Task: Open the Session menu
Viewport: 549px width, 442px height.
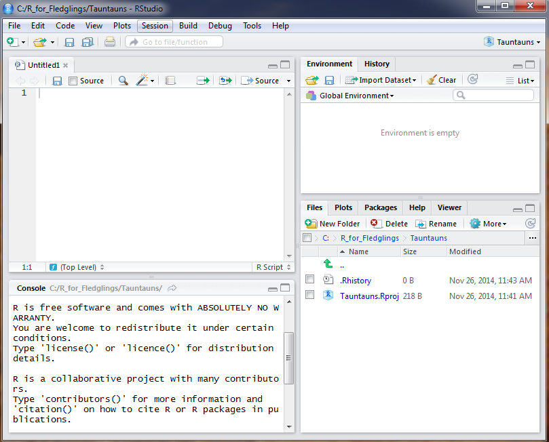Action: [155, 26]
